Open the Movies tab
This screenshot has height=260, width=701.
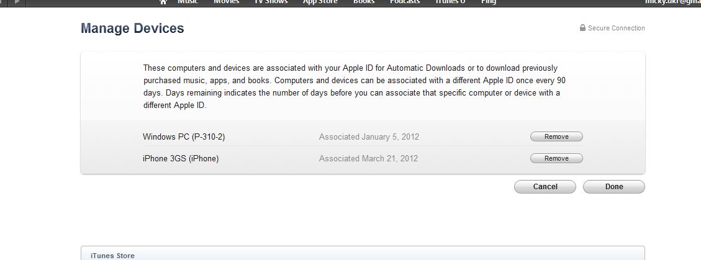[226, 2]
